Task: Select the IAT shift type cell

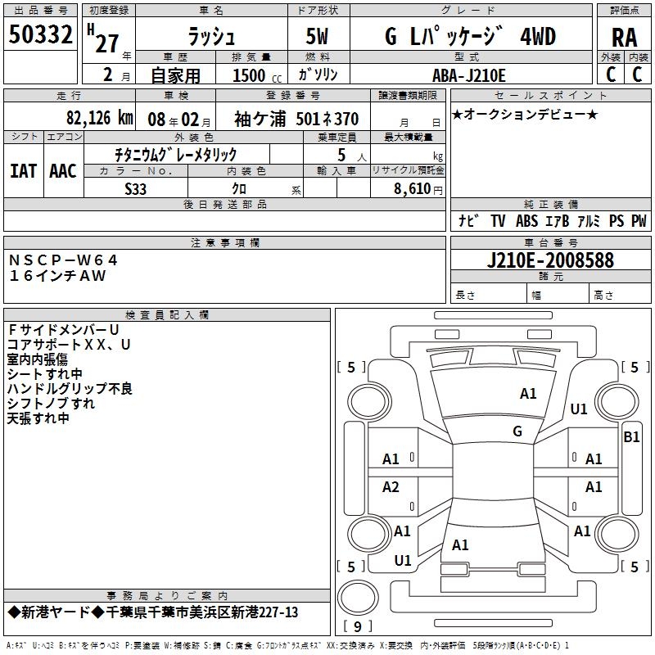Action: tap(23, 170)
